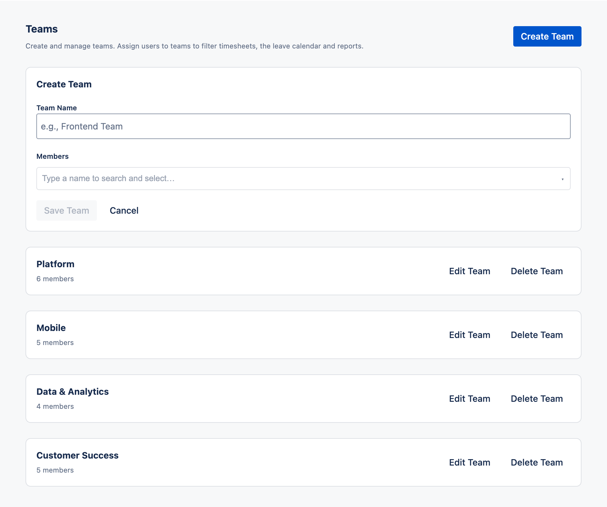The image size is (607, 507).
Task: Click the Team Name field label
Action: pos(57,108)
